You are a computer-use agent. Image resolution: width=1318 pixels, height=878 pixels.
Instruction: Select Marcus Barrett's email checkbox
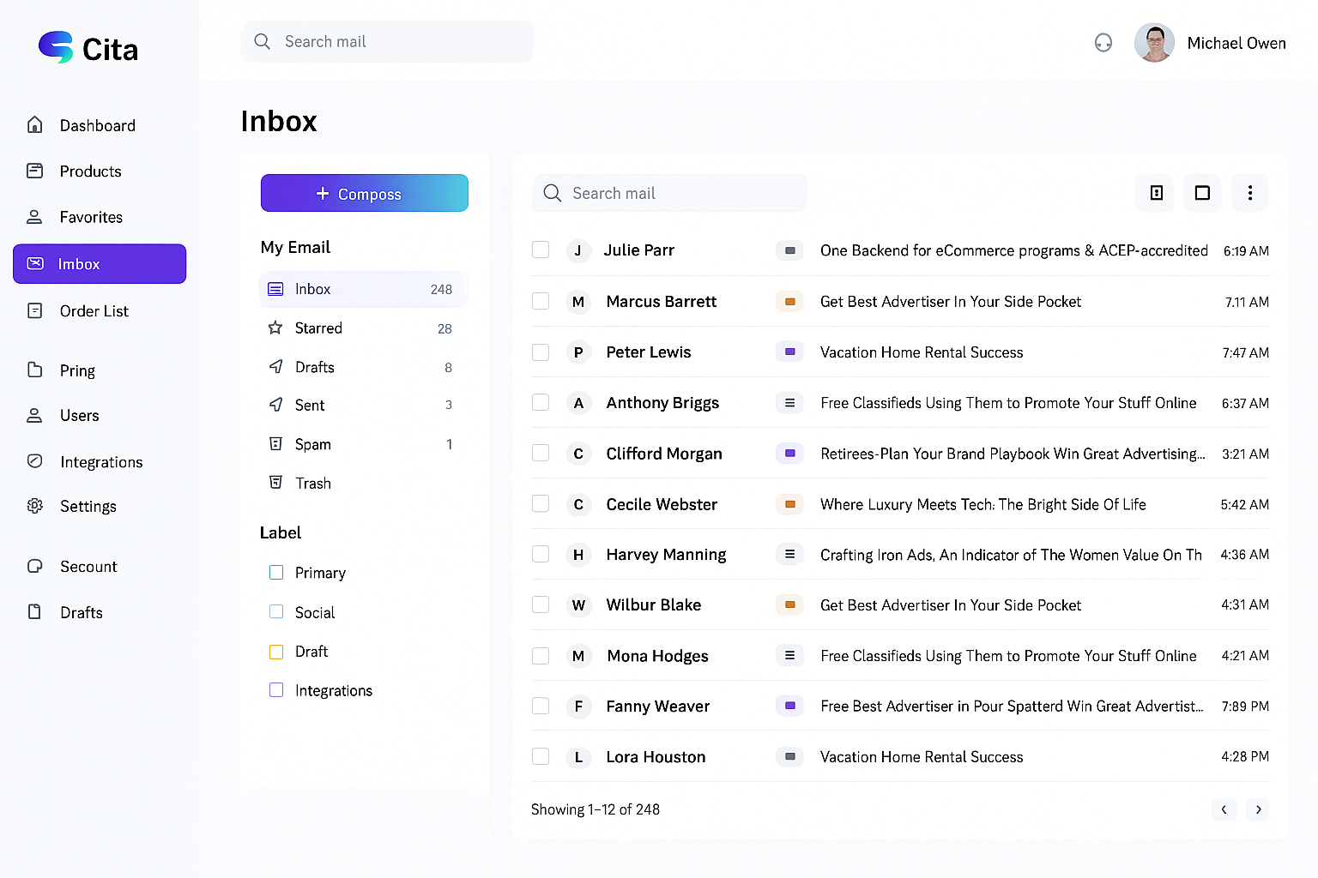[541, 301]
